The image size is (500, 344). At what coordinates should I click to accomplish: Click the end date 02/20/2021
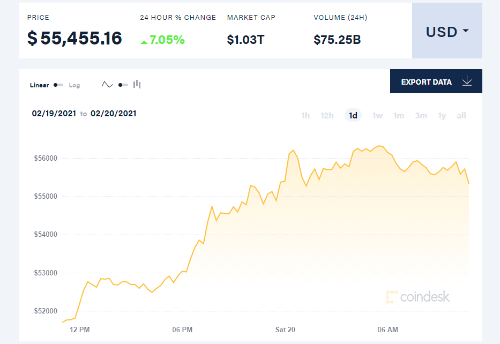(x=114, y=114)
